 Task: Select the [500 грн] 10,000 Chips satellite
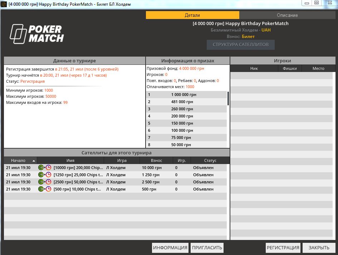[115, 189]
